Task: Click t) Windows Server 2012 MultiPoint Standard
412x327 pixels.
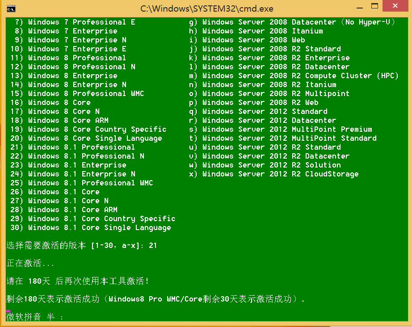Action: tap(283, 138)
